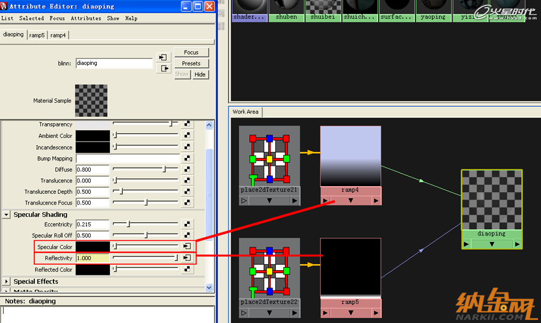The image size is (541, 323).
Task: Expand the Special Effects section
Action: (x=6, y=282)
